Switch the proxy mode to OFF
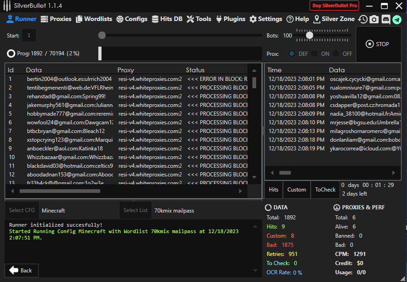This screenshot has height=282, width=407. (336, 53)
